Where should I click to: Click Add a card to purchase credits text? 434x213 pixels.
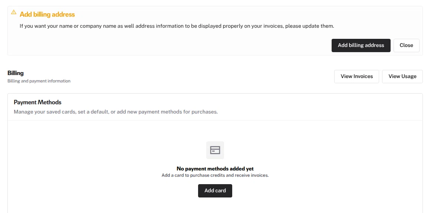215,175
